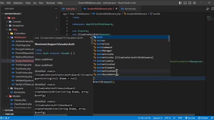Open Customize Layout icon
Viewport: 214px width, 120px height.
point(195,3)
